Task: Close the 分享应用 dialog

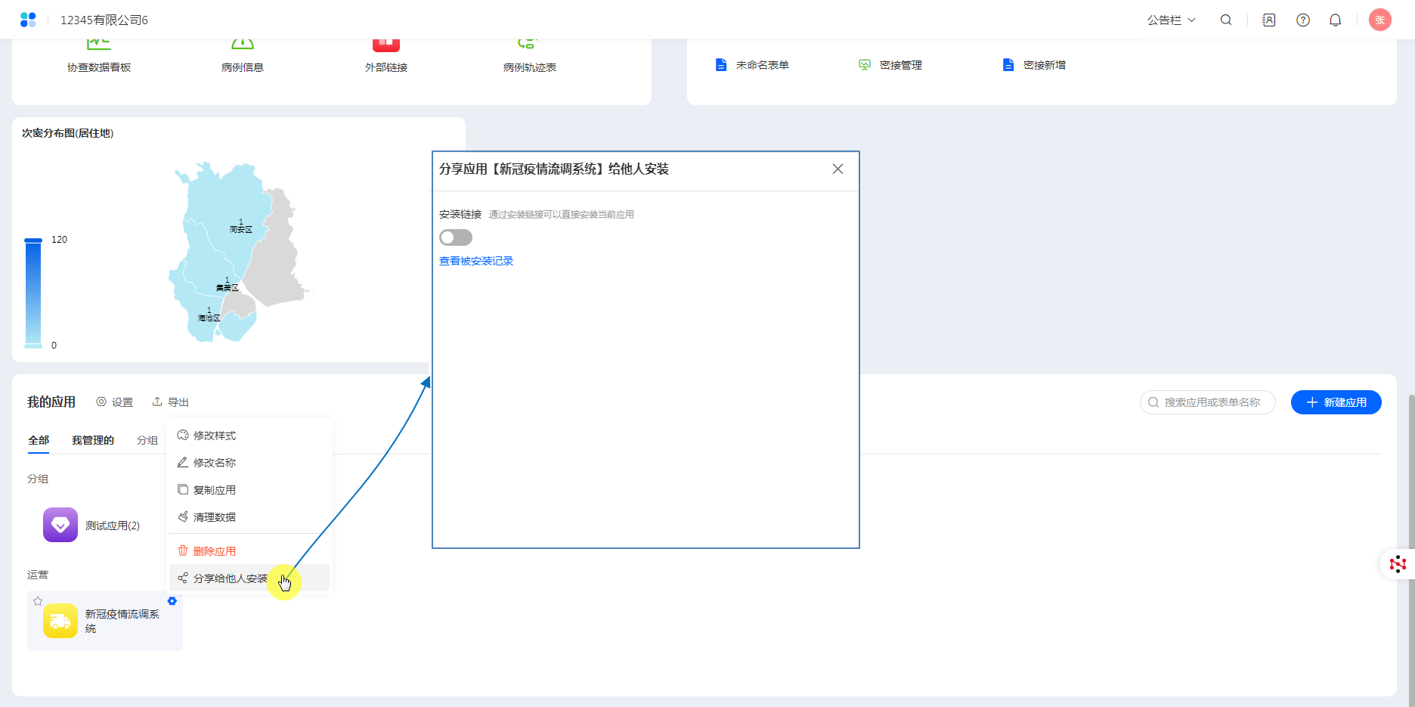Action: pyautogui.click(x=838, y=169)
